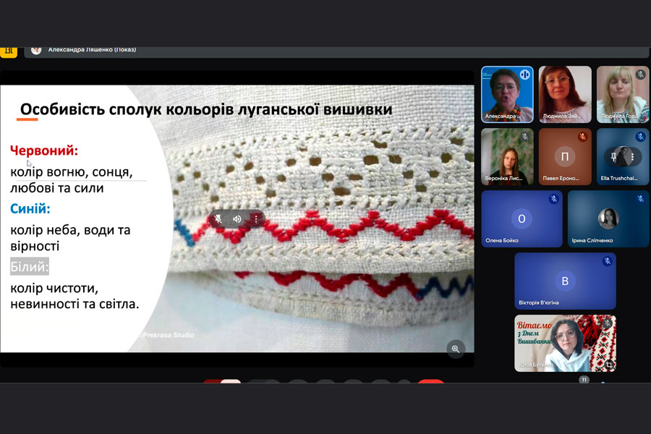This screenshot has width=651, height=434.
Task: Click the name label Александра Ляшенко (Показ)
Action: click(x=92, y=49)
